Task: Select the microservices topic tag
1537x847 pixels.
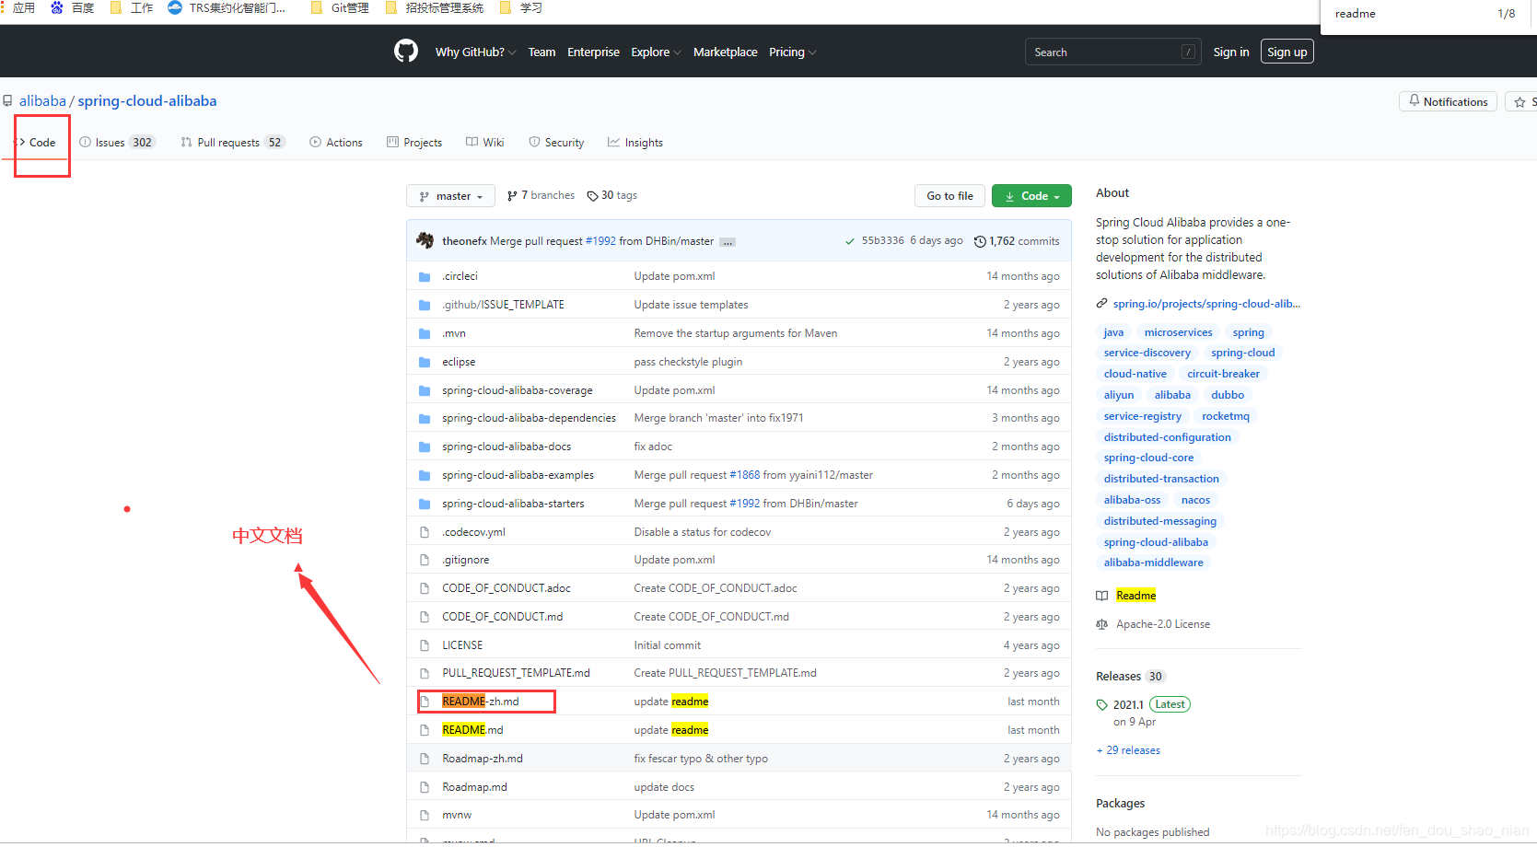Action: (1178, 332)
